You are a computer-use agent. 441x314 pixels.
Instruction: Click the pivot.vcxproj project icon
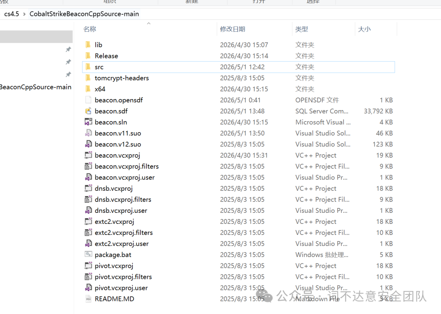[88, 265]
